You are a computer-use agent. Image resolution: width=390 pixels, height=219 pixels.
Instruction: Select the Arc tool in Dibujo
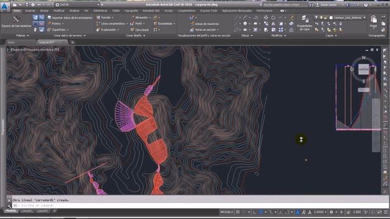point(246,18)
